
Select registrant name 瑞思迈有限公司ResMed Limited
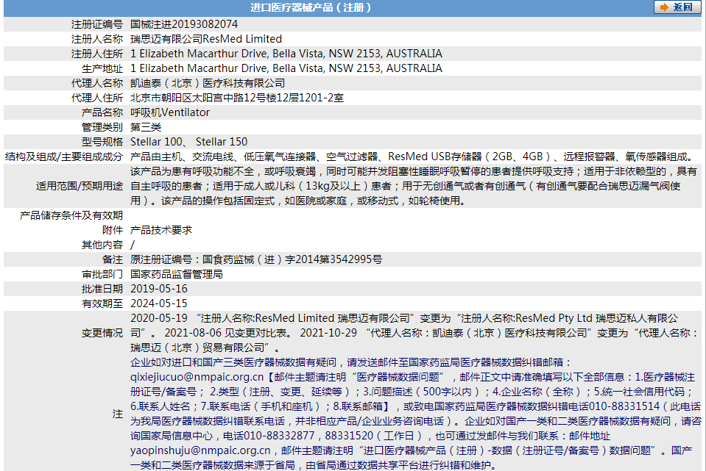pos(206,39)
